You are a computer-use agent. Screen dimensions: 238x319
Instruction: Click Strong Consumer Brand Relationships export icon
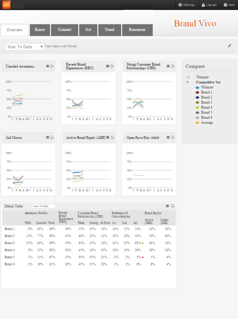click(173, 66)
